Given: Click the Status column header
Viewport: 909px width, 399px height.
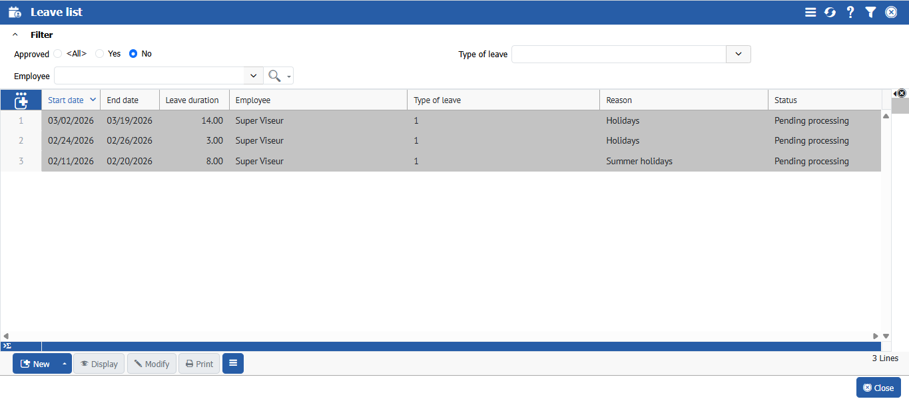Looking at the screenshot, I should [x=786, y=100].
